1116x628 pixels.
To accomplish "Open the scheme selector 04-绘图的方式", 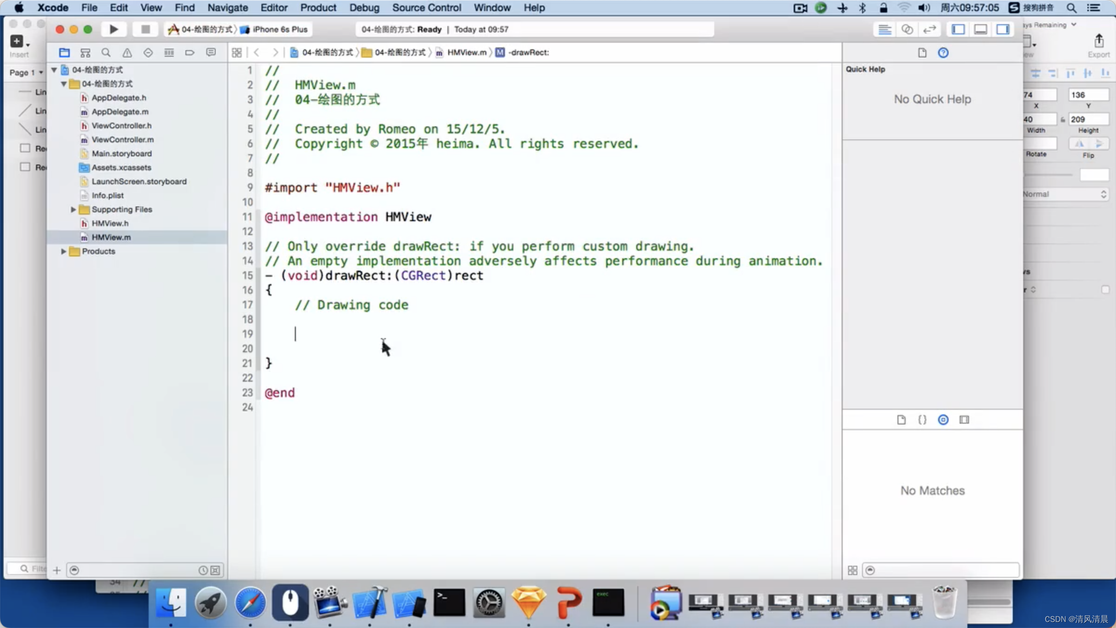I will (200, 29).
